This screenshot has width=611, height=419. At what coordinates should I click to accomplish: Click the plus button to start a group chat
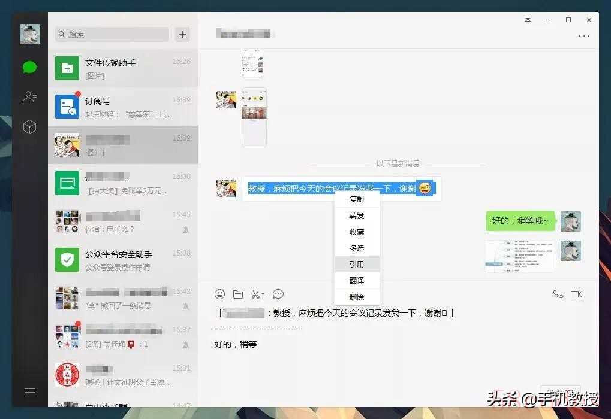pos(182,34)
